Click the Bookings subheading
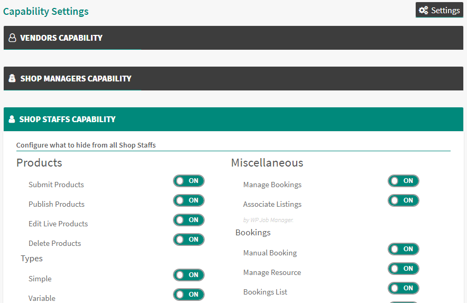This screenshot has height=303, width=467. click(253, 233)
